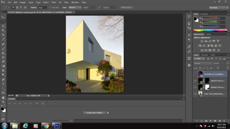The width and height of the screenshot is (230, 129).
Task: Open the Style dropdown set to Normal
Action: pyautogui.click(x=75, y=7)
